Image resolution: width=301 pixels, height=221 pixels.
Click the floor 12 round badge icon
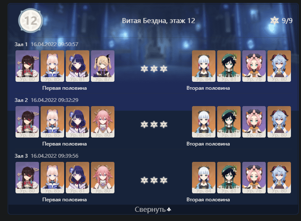[x=31, y=21]
